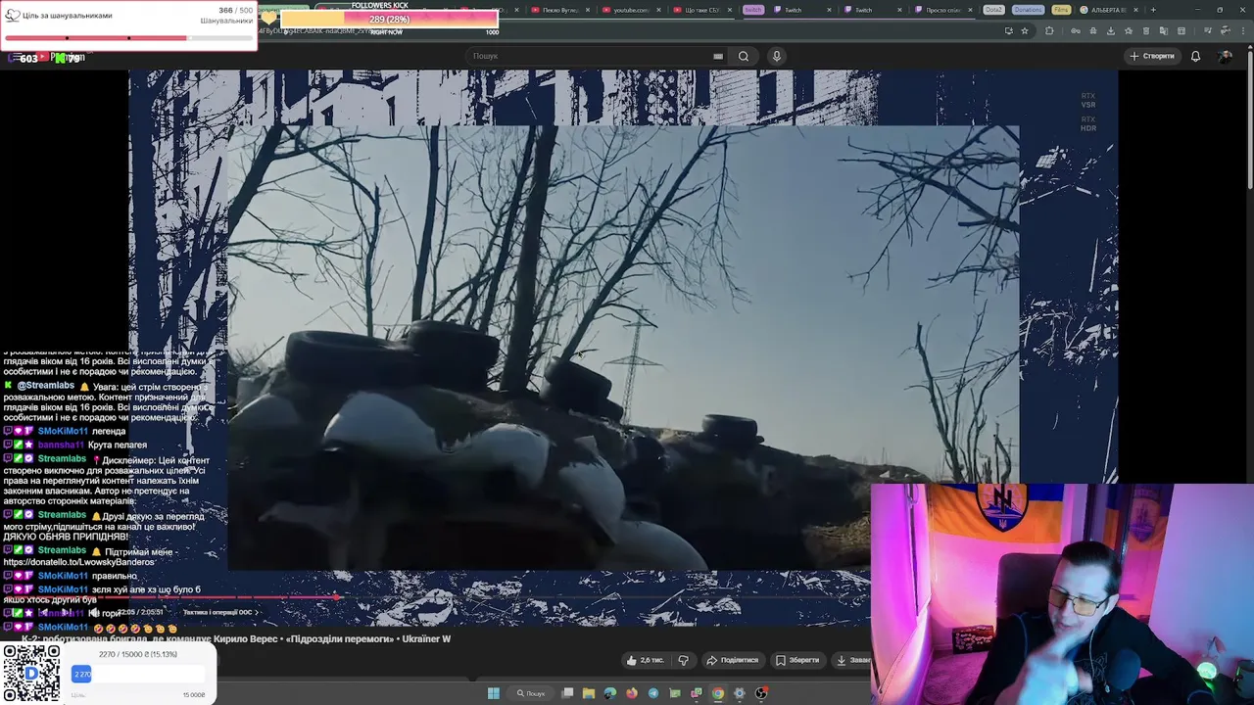The width and height of the screenshot is (1254, 705).
Task: Open Telegram from taskbar
Action: 653,693
